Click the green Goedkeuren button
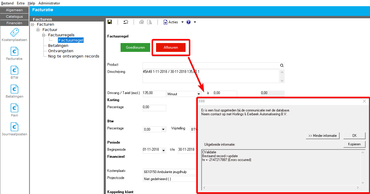The width and height of the screenshot is (370, 194). [135, 47]
